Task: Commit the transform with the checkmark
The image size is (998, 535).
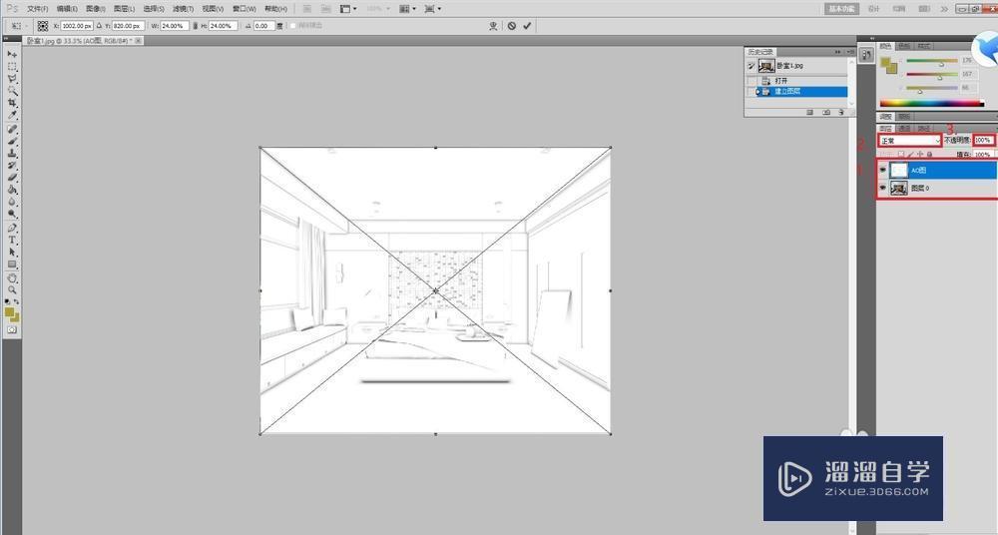Action: point(527,26)
